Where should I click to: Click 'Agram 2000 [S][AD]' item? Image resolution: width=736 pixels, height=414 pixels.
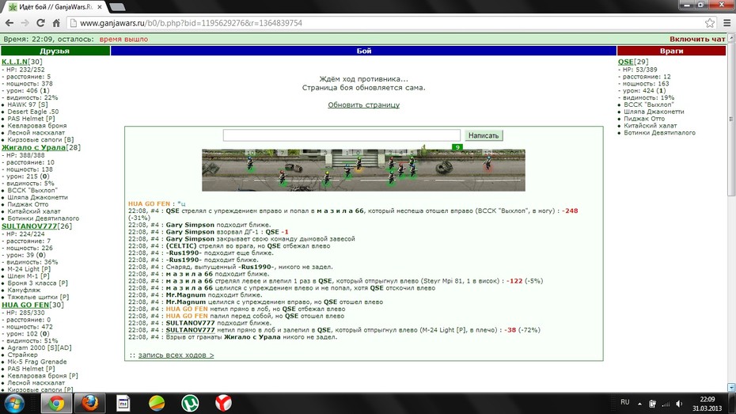[x=40, y=348]
